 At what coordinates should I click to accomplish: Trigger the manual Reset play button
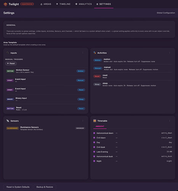tap(11, 63)
